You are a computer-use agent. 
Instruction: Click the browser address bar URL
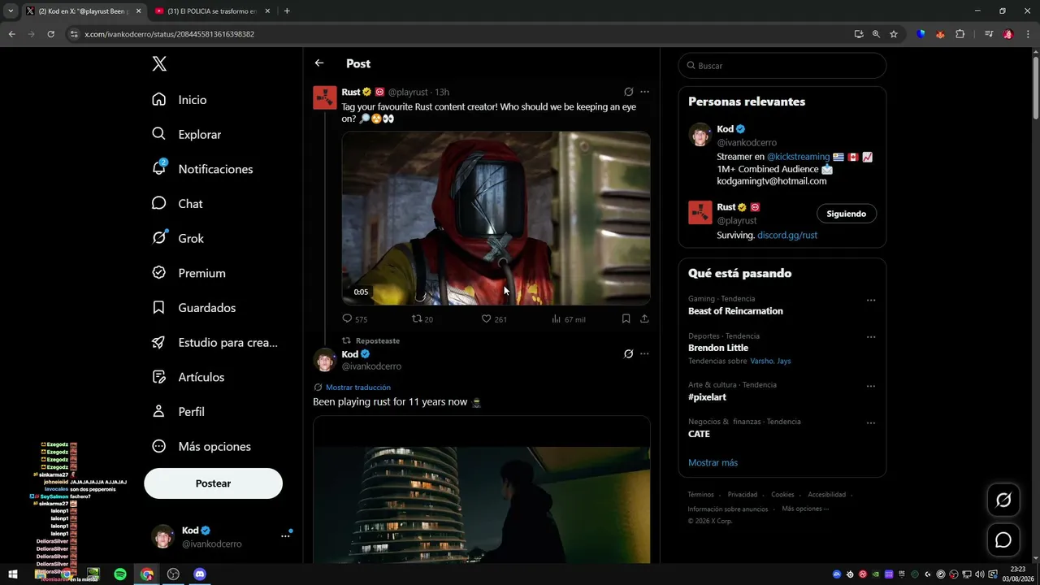pos(170,34)
